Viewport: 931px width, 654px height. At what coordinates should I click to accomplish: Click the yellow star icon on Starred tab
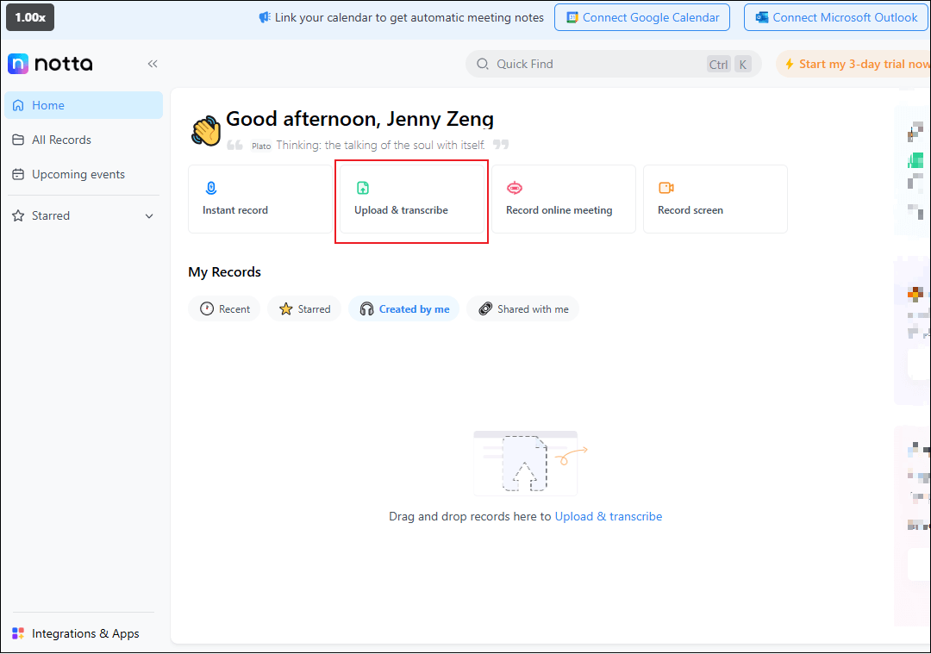286,308
